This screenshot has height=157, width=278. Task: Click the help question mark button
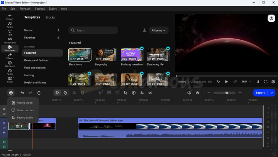271,18
